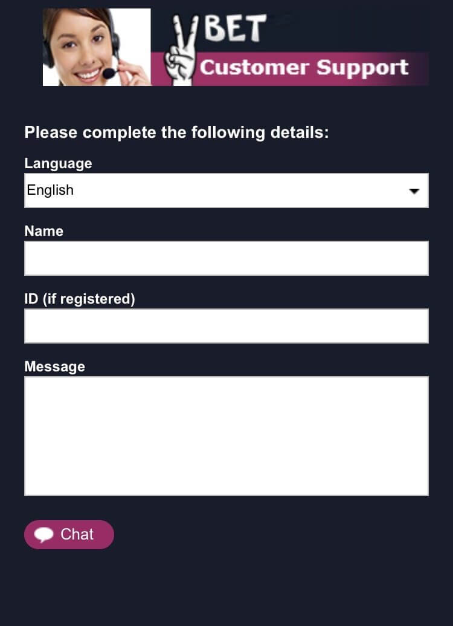
Task: Click the speech bubble icon in Chat button
Action: [x=44, y=535]
